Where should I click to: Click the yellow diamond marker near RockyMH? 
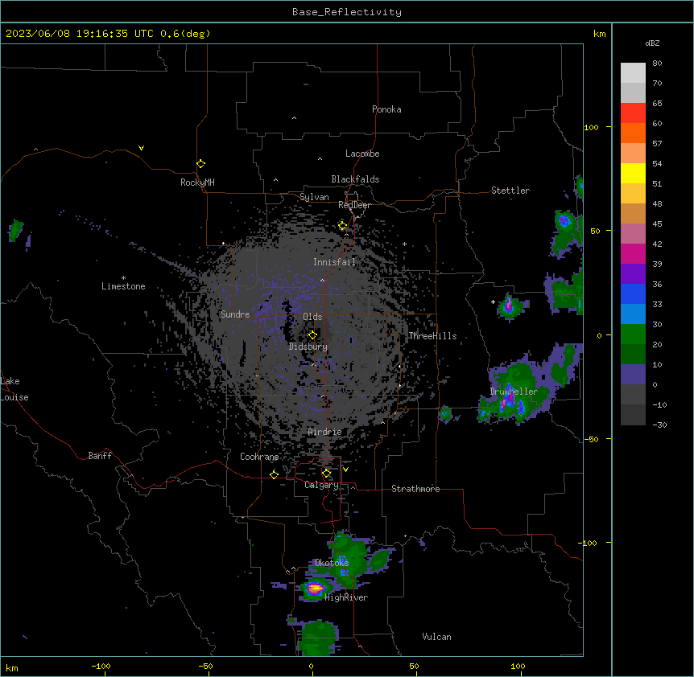tap(200, 163)
